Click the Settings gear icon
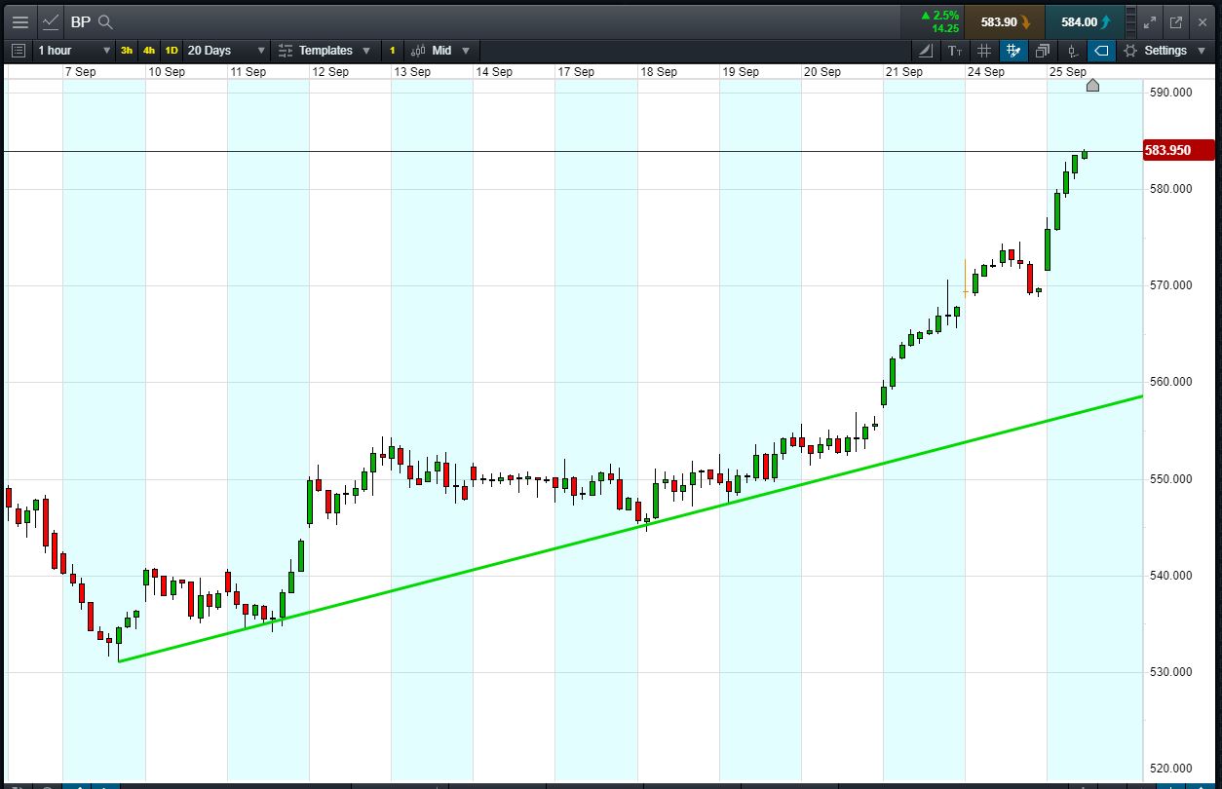The height and width of the screenshot is (789, 1222). [1130, 51]
